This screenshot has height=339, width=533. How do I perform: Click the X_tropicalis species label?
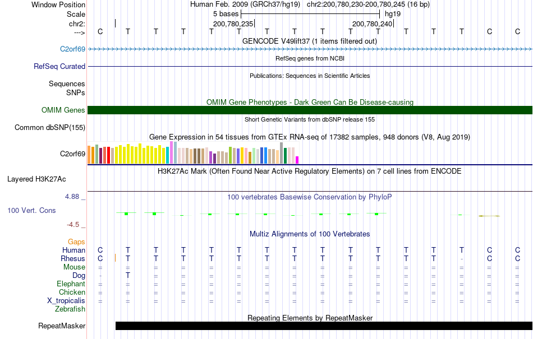point(66,301)
